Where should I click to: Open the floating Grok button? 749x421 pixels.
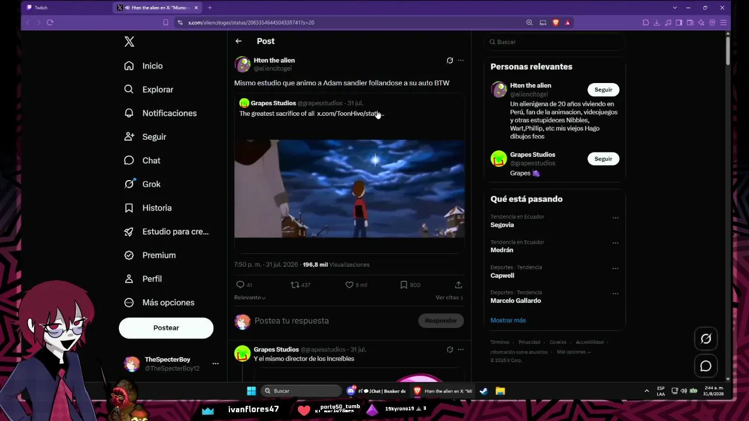[706, 339]
